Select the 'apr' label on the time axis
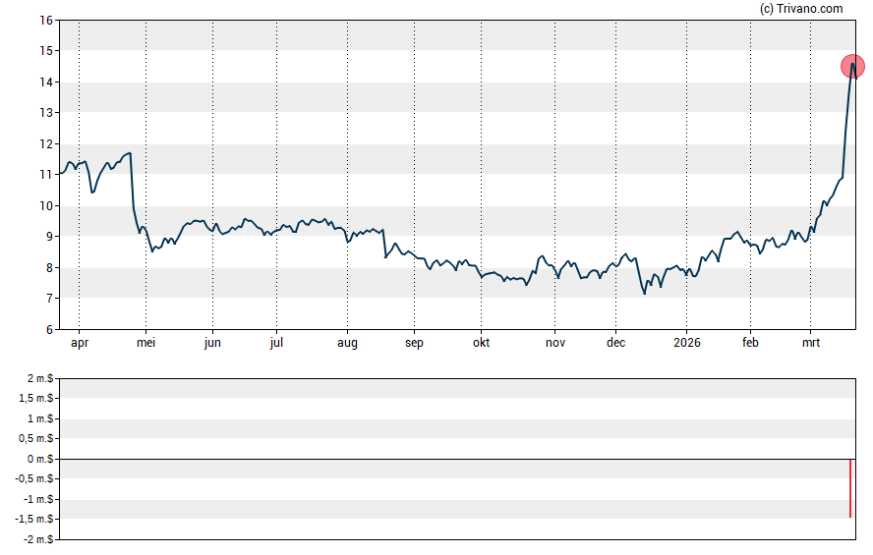The height and width of the screenshot is (555, 873). coord(79,343)
